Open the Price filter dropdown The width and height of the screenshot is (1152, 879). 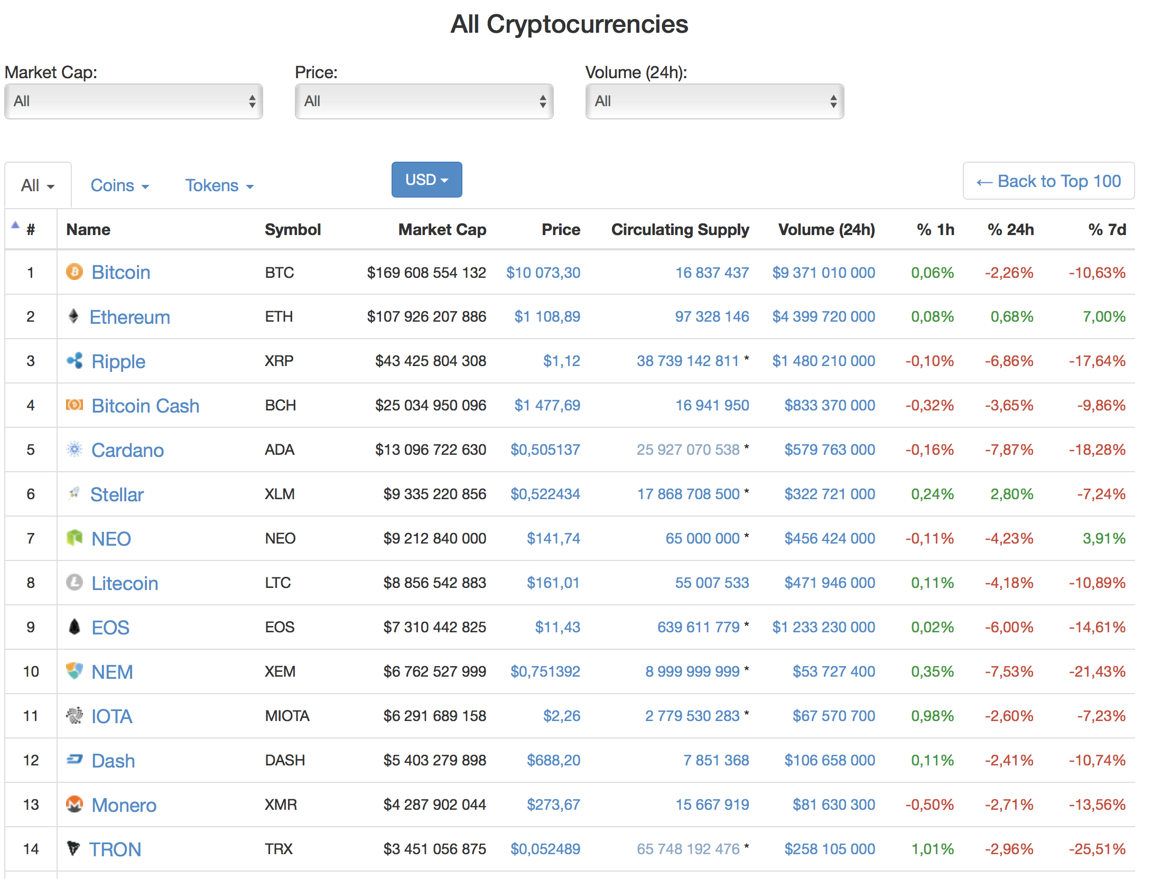coord(424,101)
